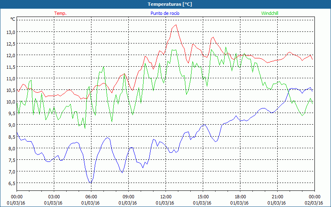
Task: Click the 'Temperaturas [°C]' chart title
Action: 170,4
